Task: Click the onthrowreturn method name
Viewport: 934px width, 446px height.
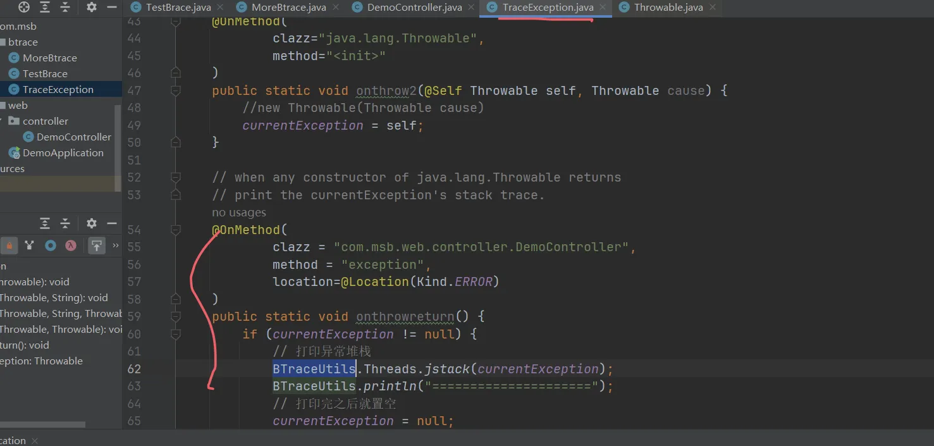Action: (x=405, y=316)
